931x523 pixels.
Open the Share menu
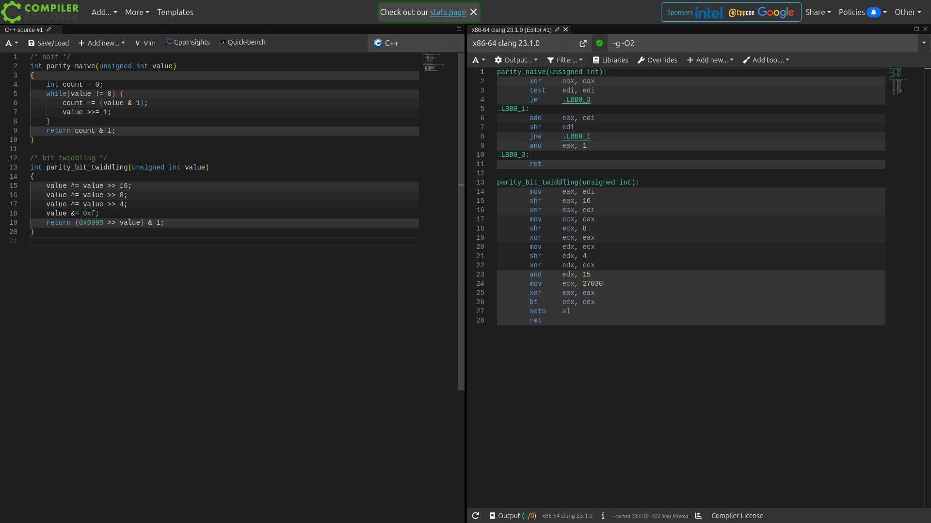[818, 12]
